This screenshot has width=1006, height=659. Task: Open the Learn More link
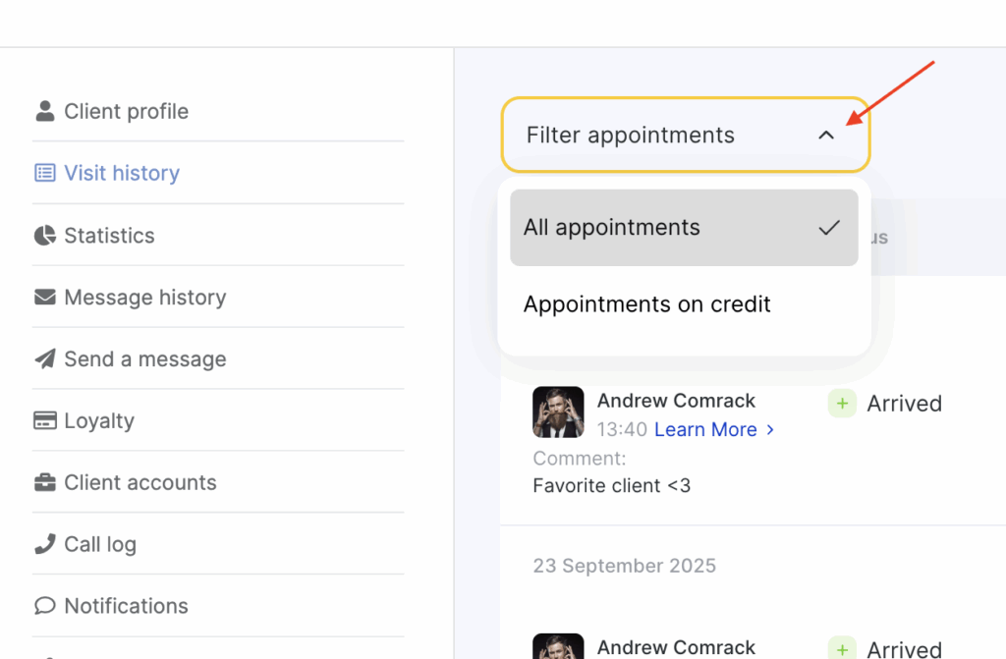tap(705, 430)
